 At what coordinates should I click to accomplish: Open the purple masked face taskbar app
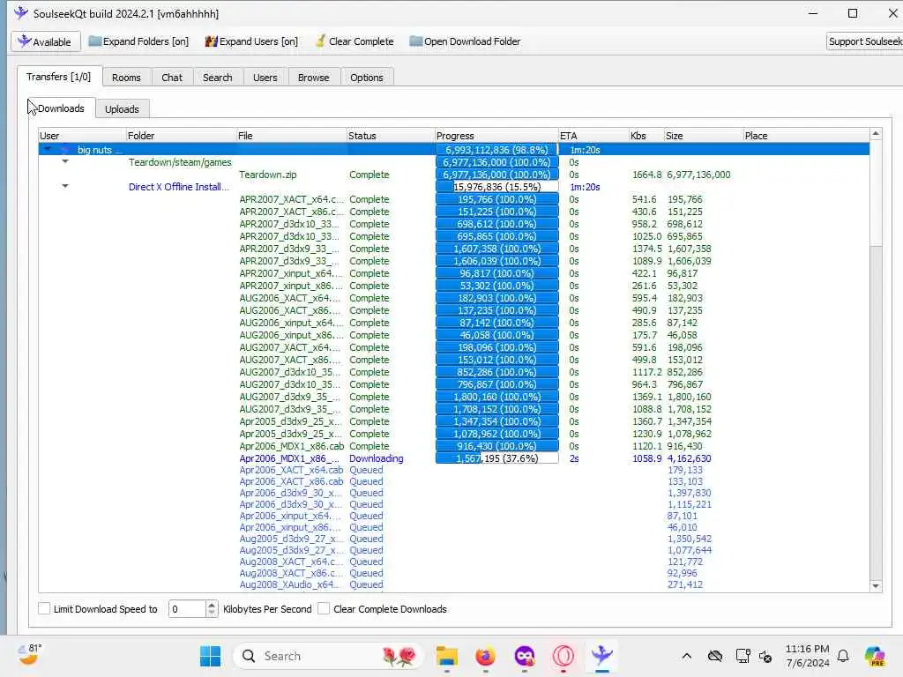524,656
